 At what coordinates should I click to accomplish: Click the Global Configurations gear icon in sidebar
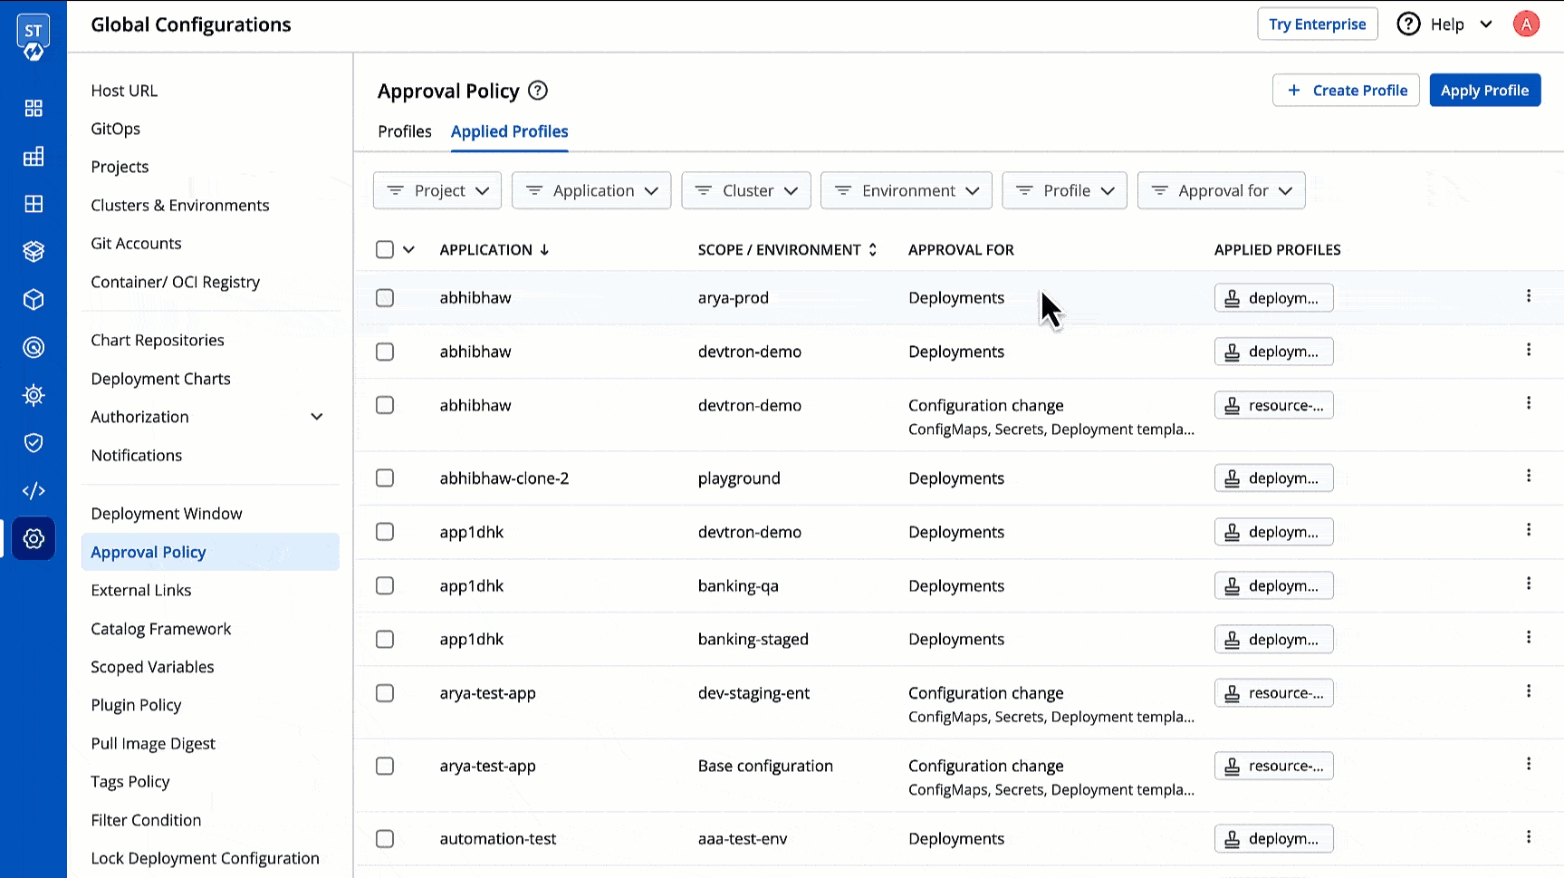tap(34, 539)
